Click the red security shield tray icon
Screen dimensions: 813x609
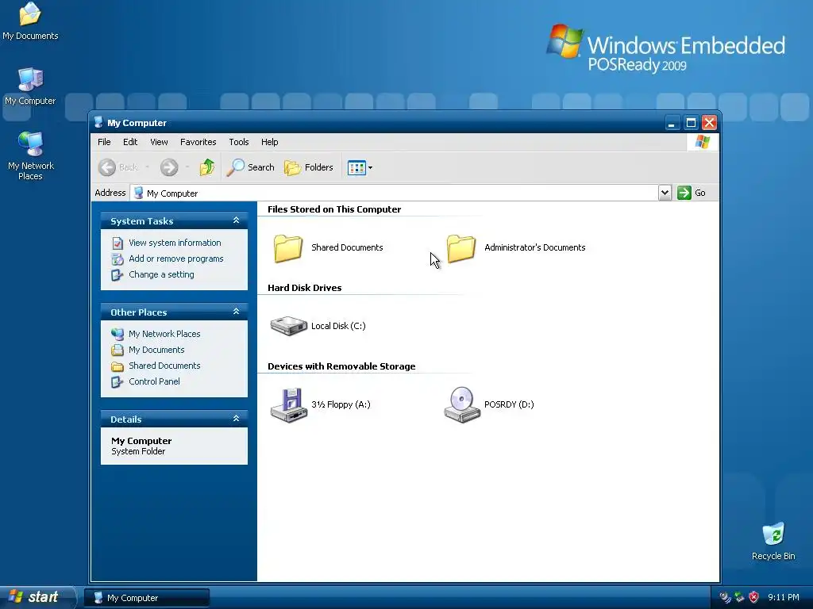pos(754,598)
